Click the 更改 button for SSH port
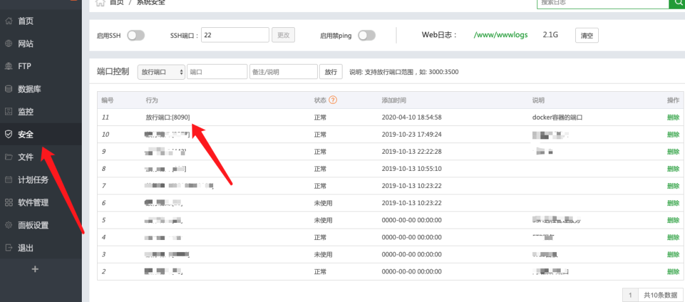The width and height of the screenshot is (685, 302). click(x=284, y=35)
